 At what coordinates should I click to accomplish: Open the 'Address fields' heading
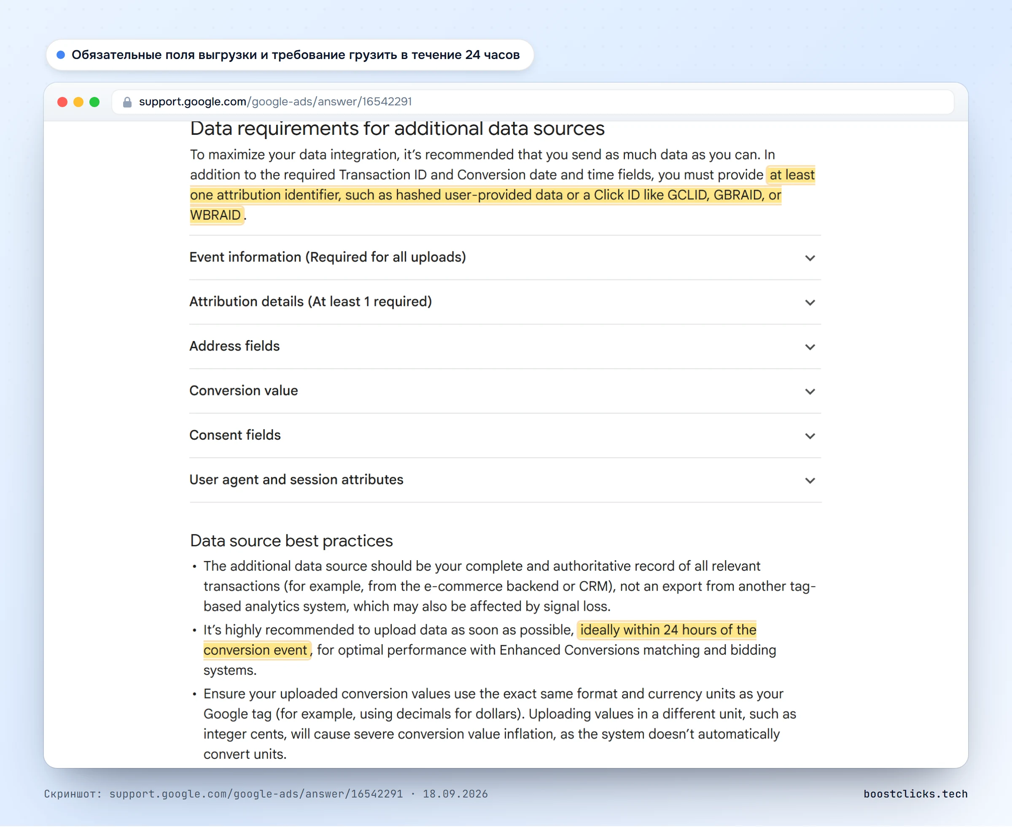[x=234, y=346]
